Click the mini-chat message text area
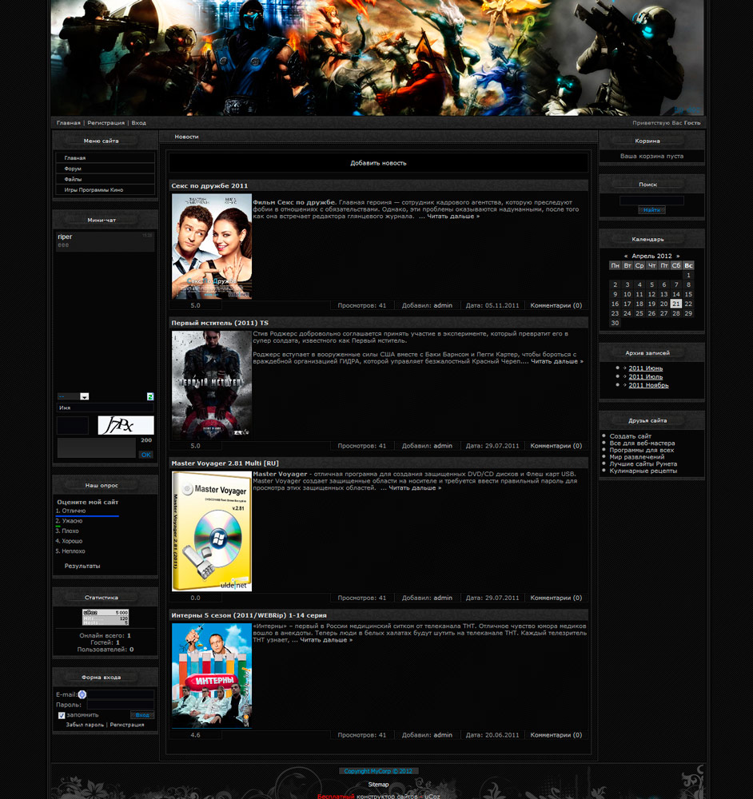 [x=97, y=448]
